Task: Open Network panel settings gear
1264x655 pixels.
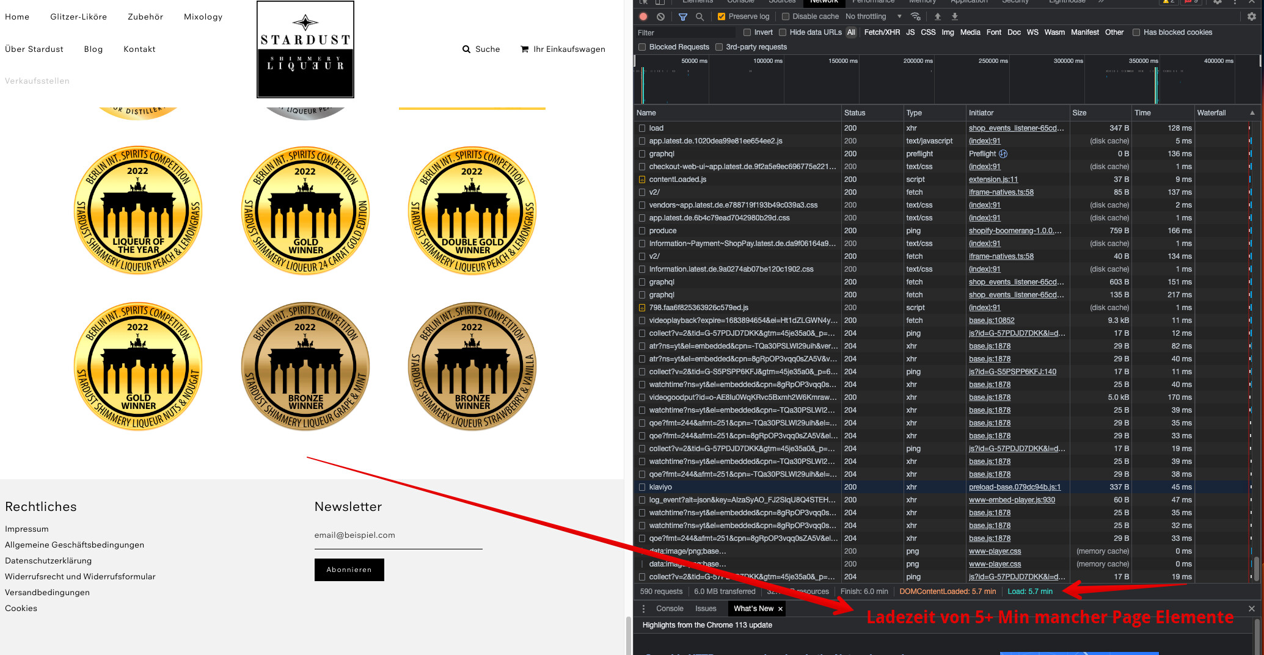Action: tap(1252, 16)
